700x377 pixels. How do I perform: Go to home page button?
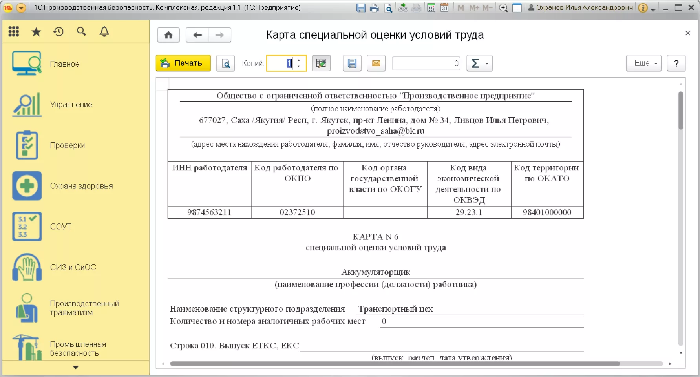[x=168, y=35]
